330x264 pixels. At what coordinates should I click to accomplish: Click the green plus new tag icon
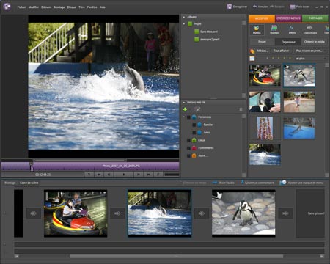[x=185, y=109]
